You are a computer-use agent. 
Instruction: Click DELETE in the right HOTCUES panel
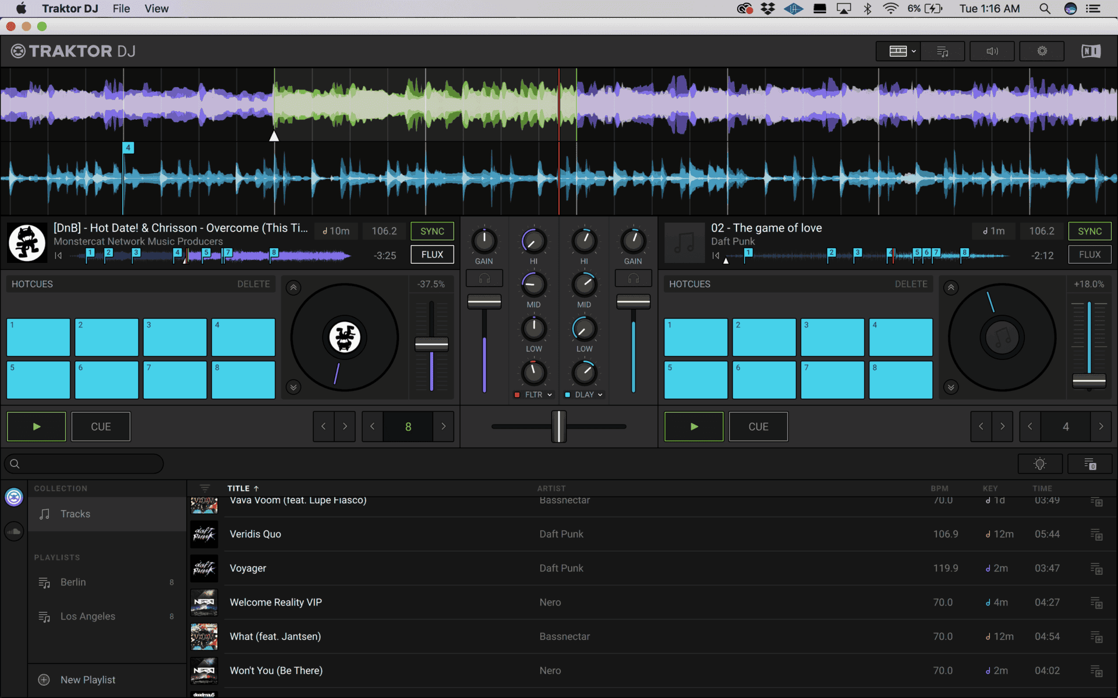point(911,284)
